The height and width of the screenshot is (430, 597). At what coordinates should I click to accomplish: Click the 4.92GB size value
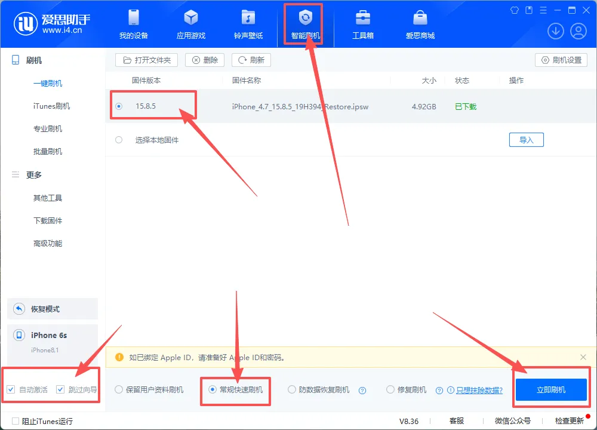pyautogui.click(x=424, y=107)
